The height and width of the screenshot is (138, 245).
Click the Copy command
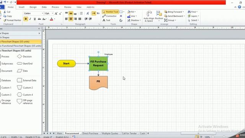pyautogui.click(x=8, y=16)
